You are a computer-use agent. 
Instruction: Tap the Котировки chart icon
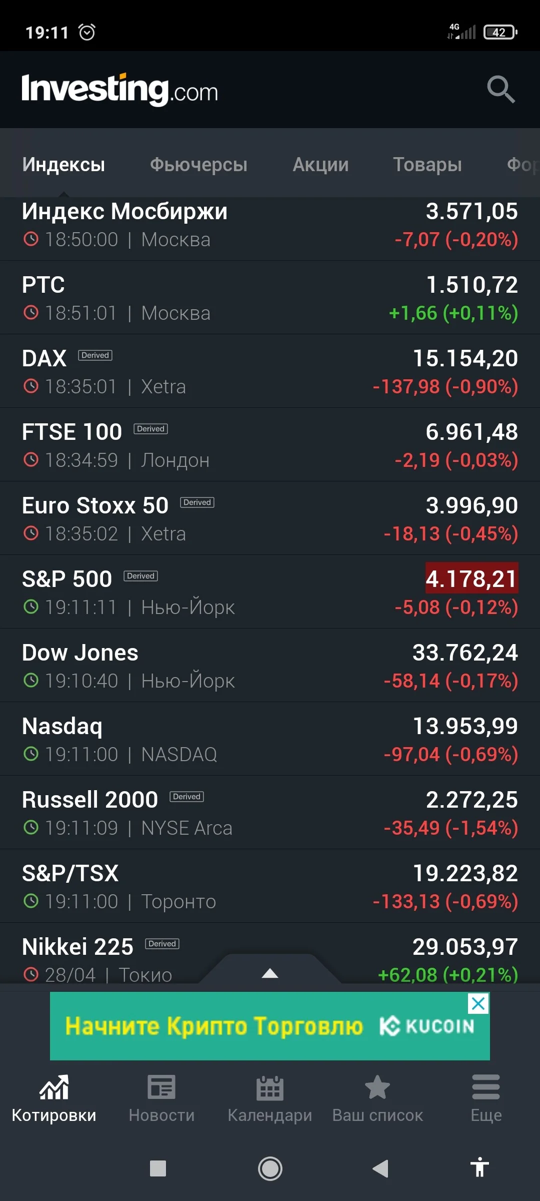(x=54, y=1087)
